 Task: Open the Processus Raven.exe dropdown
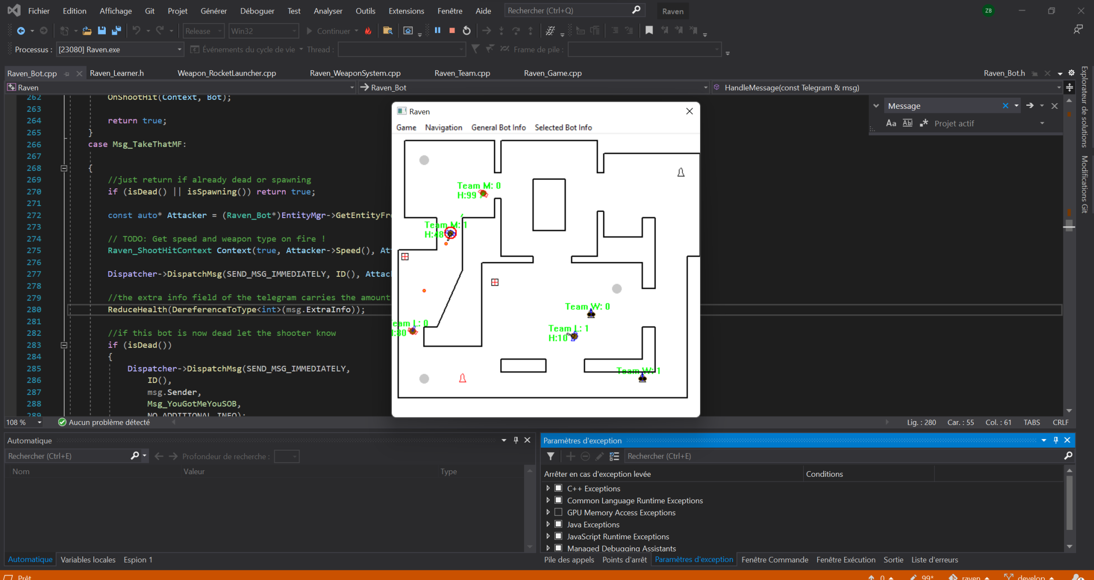pos(179,50)
